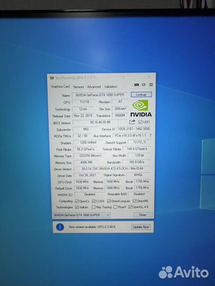Viewport: 215px width, 286px height.
Task: Click the Subvendor value MSI
Action: [86, 129]
